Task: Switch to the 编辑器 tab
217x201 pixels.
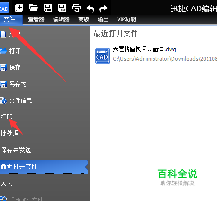Action: tap(61, 19)
